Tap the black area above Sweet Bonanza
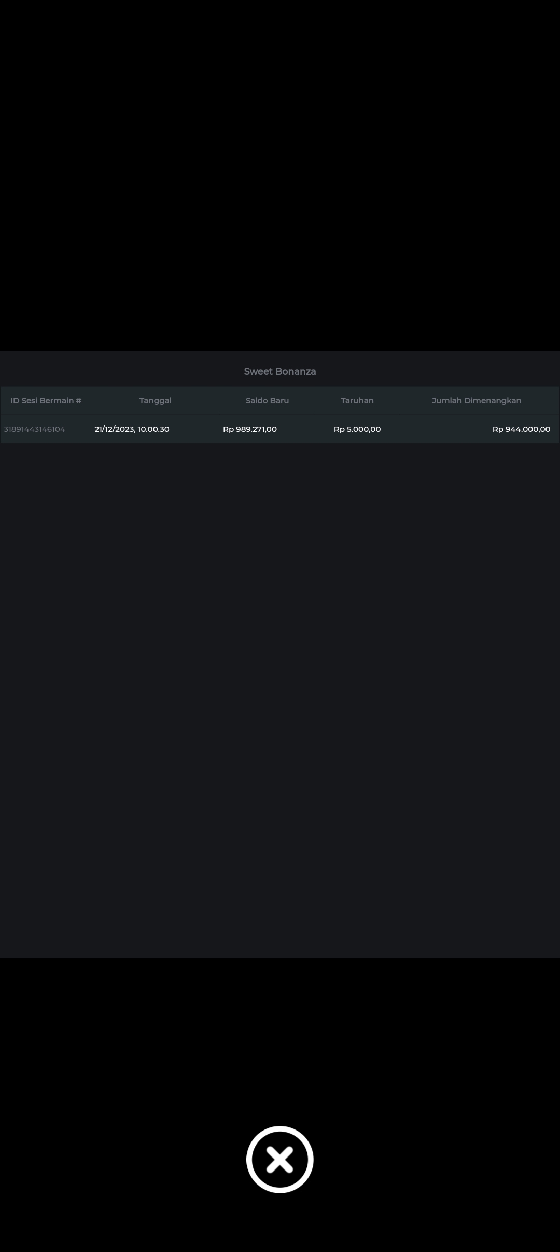The width and height of the screenshot is (560, 1252). (280, 176)
